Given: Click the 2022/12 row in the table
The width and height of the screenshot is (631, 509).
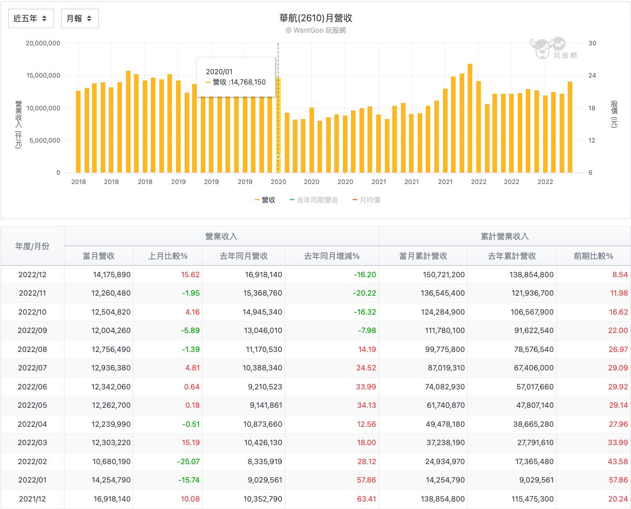Looking at the screenshot, I should [x=33, y=274].
